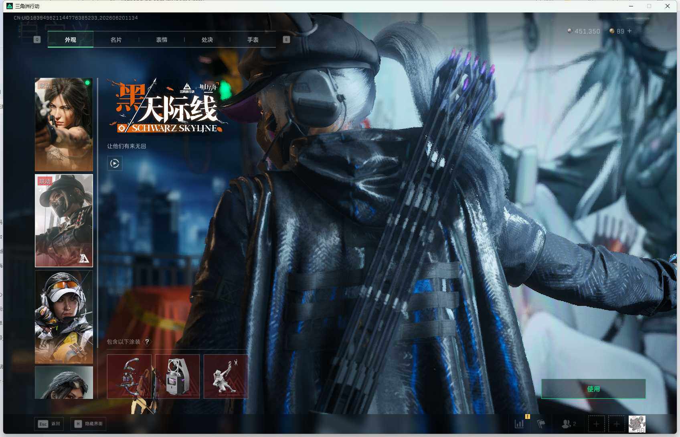Minimize the 三角洲行动 window
680x437 pixels.
point(631,6)
